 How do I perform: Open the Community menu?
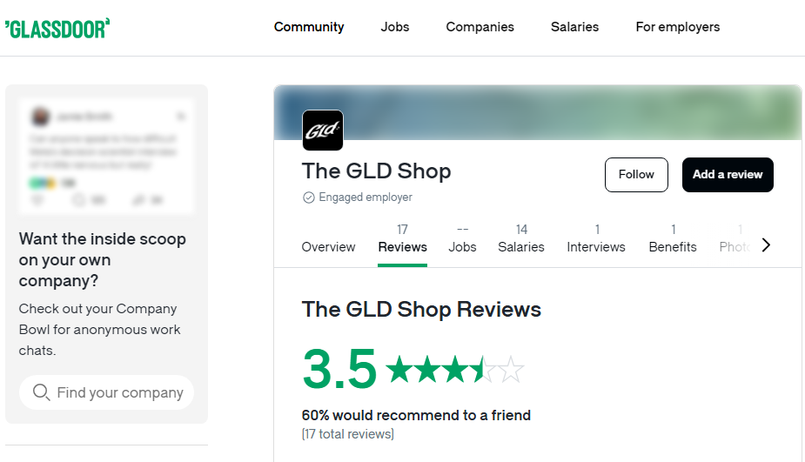tap(309, 27)
